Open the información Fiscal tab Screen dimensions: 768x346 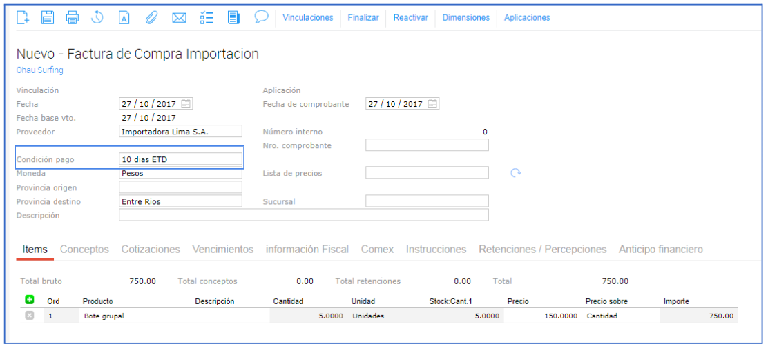[x=307, y=250]
